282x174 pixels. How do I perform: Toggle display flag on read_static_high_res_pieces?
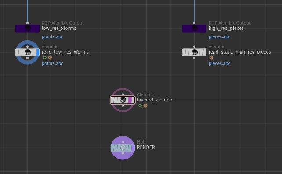point(204,52)
